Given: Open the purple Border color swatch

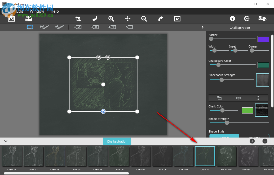Looking at the screenshot, I should [263, 39].
